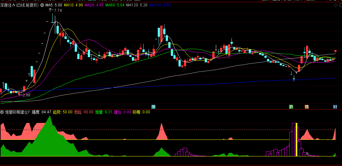The height and width of the screenshot is (166, 342).
Task: Click the yellow 起势: 50.00 value
Action: 63,112
